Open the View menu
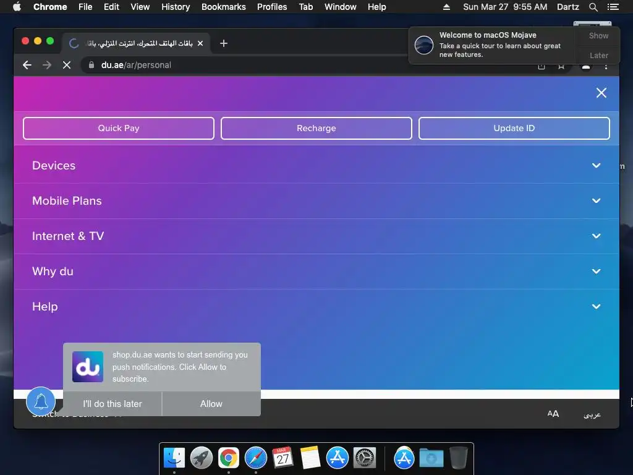 click(140, 7)
